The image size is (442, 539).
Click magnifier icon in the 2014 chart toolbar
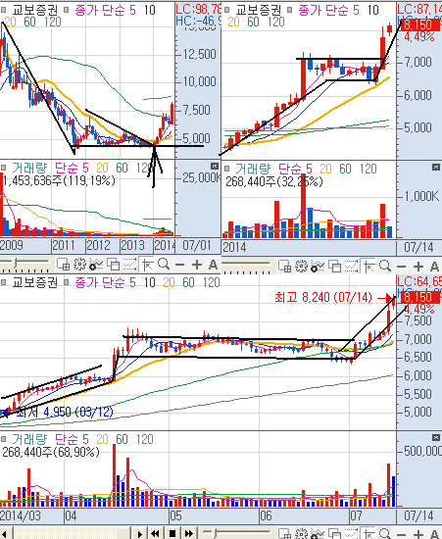tap(385, 266)
